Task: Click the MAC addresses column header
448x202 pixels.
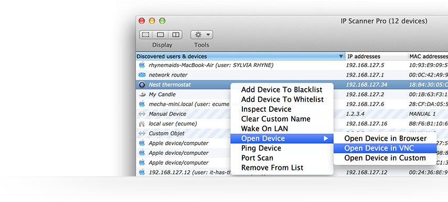Action: [x=428, y=56]
